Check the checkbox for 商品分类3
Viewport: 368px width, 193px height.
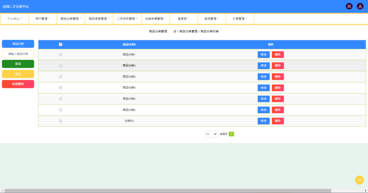pyautogui.click(x=60, y=77)
